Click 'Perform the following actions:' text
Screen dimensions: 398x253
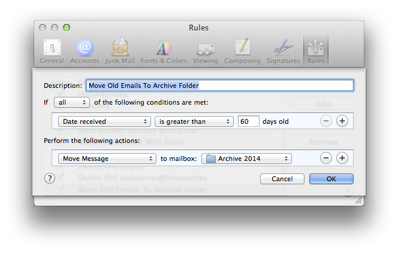(92, 141)
